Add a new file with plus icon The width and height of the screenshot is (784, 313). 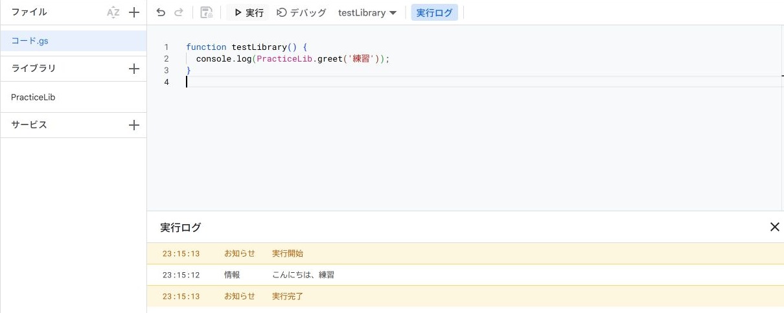[x=134, y=12]
